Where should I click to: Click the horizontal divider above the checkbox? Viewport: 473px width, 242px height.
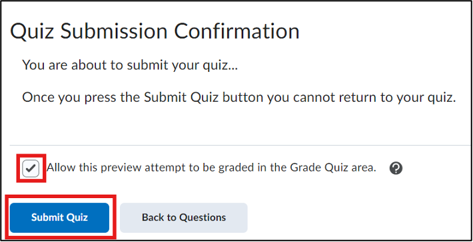tap(240, 146)
